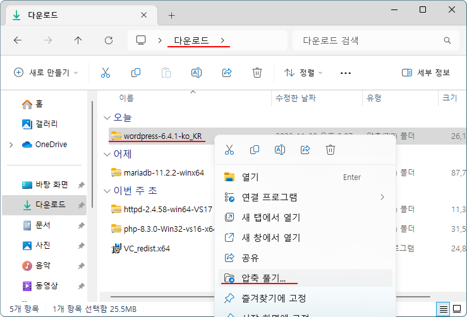The height and width of the screenshot is (317, 467).
Task: Click the PC monitor icon in address bar
Action: pos(141,40)
